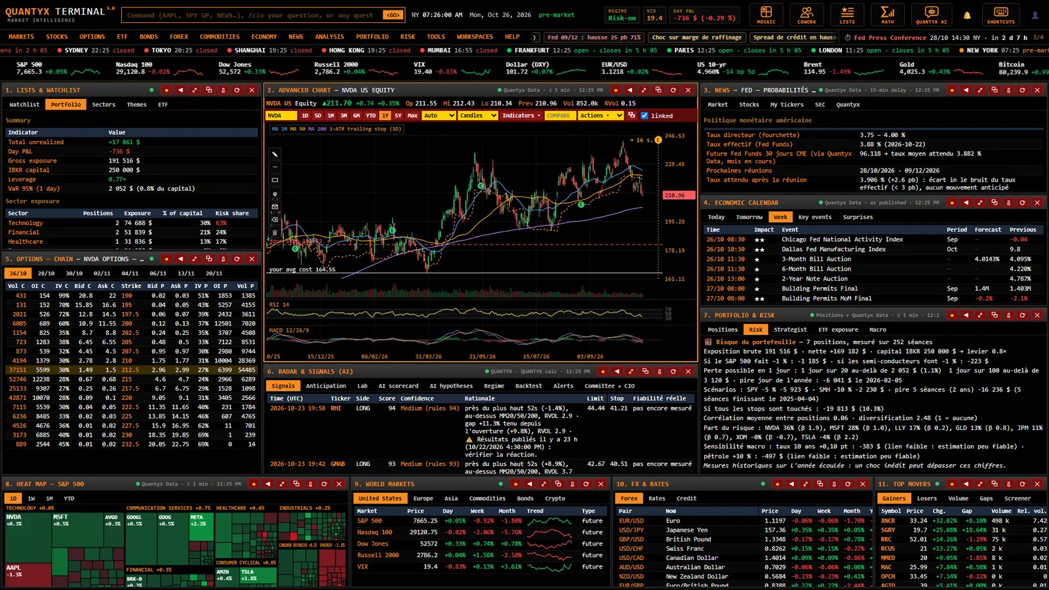Image resolution: width=1049 pixels, height=590 pixels.
Task: Open the Actions dropdown on chart
Action: pos(602,115)
